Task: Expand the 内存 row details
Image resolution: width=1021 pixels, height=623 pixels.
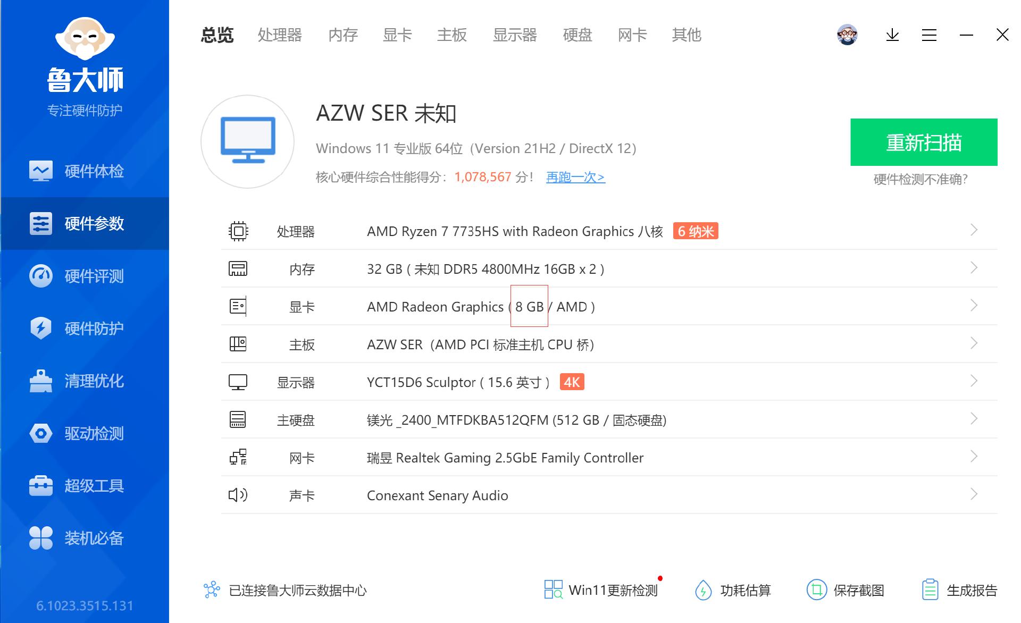Action: tap(974, 267)
